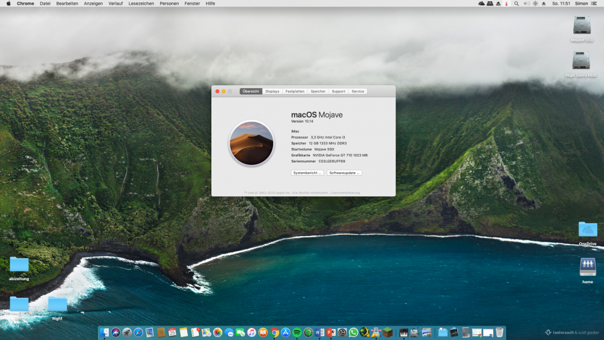Open the Apple menu

click(x=8, y=4)
